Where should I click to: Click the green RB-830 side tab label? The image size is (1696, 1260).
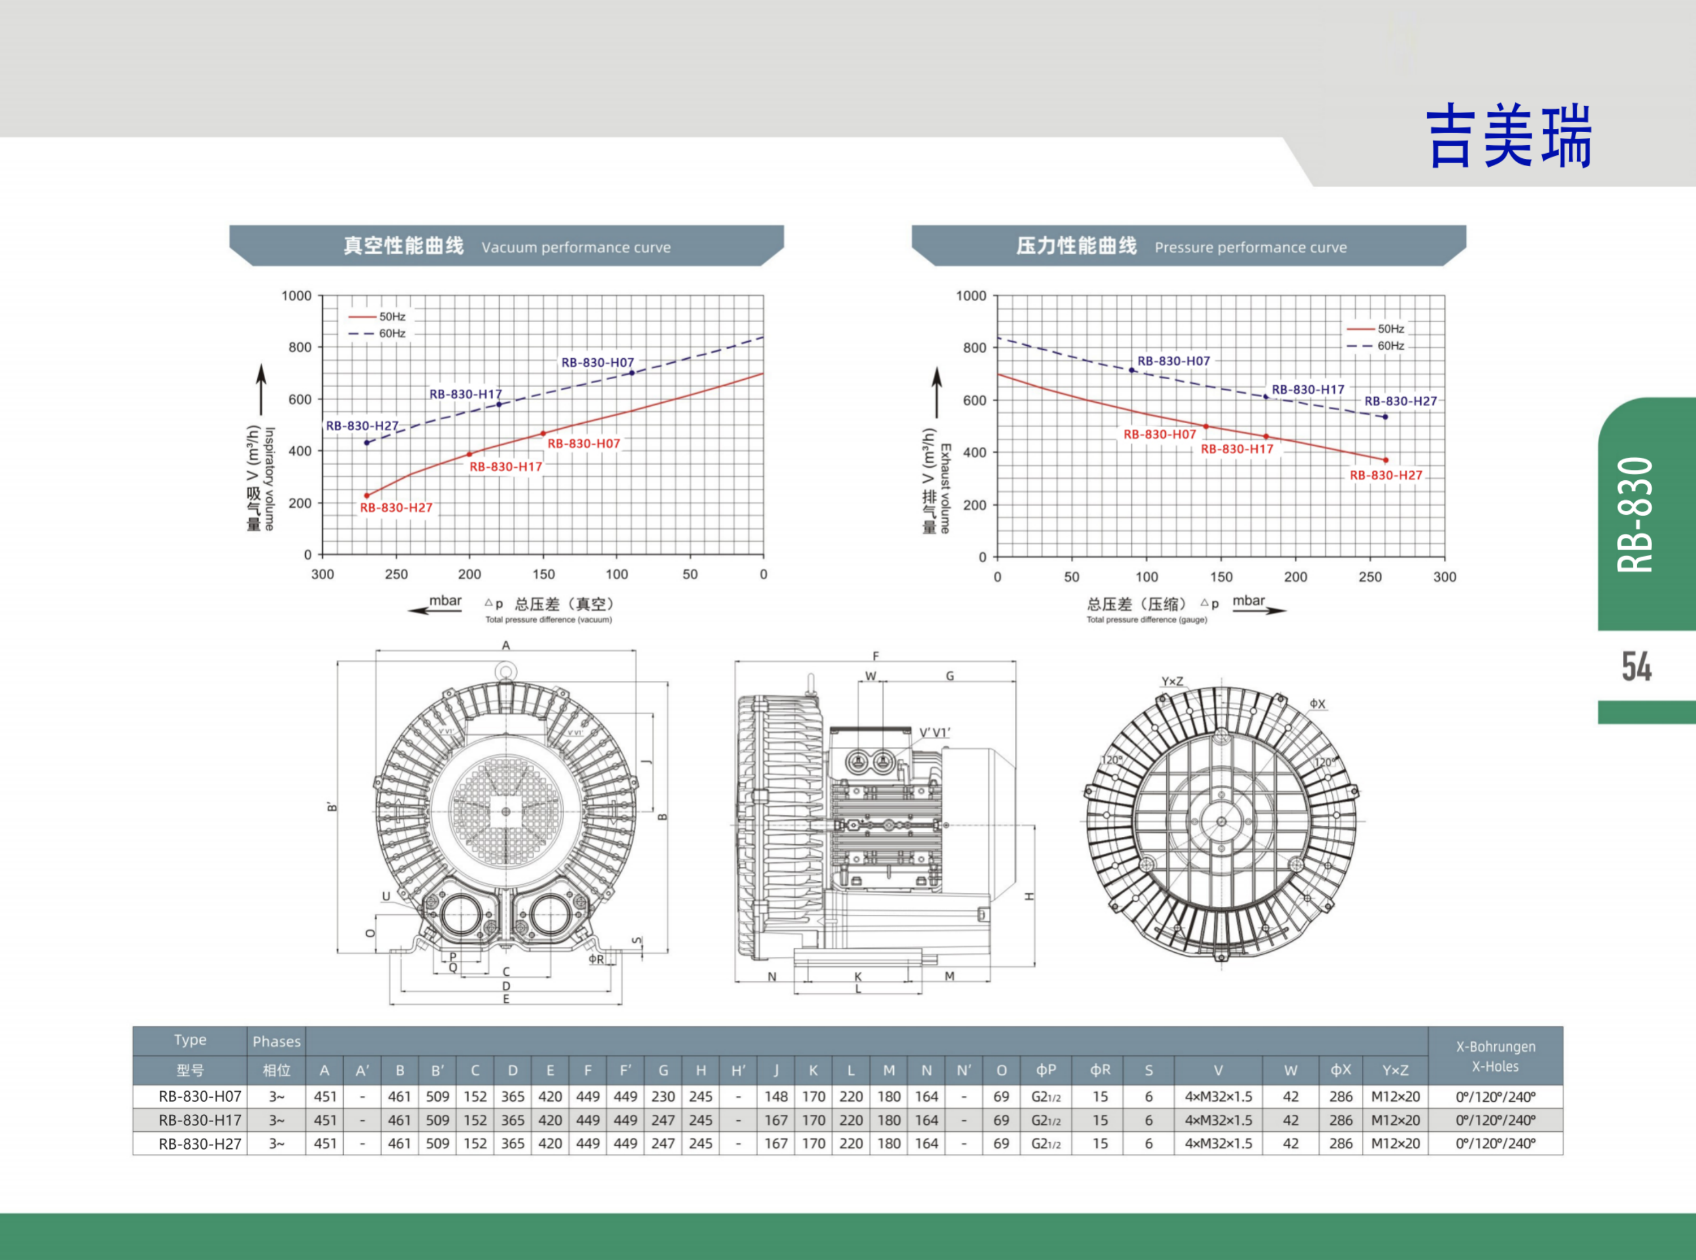(1635, 515)
